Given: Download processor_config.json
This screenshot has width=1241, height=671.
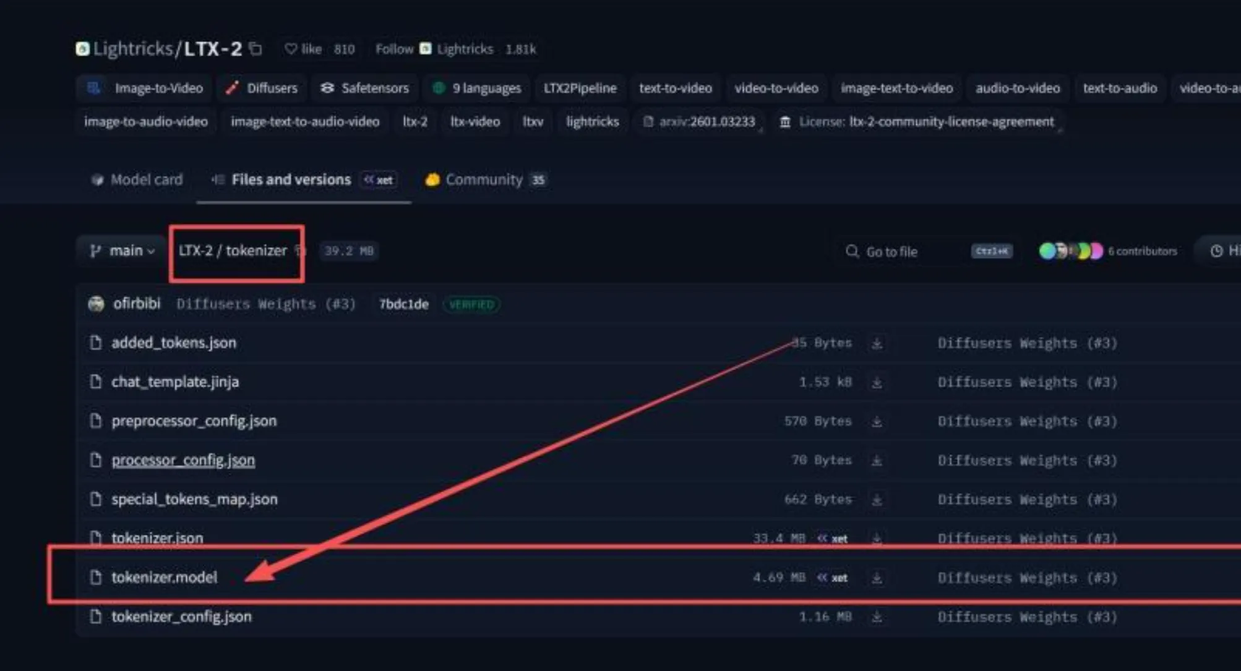Looking at the screenshot, I should point(877,460).
